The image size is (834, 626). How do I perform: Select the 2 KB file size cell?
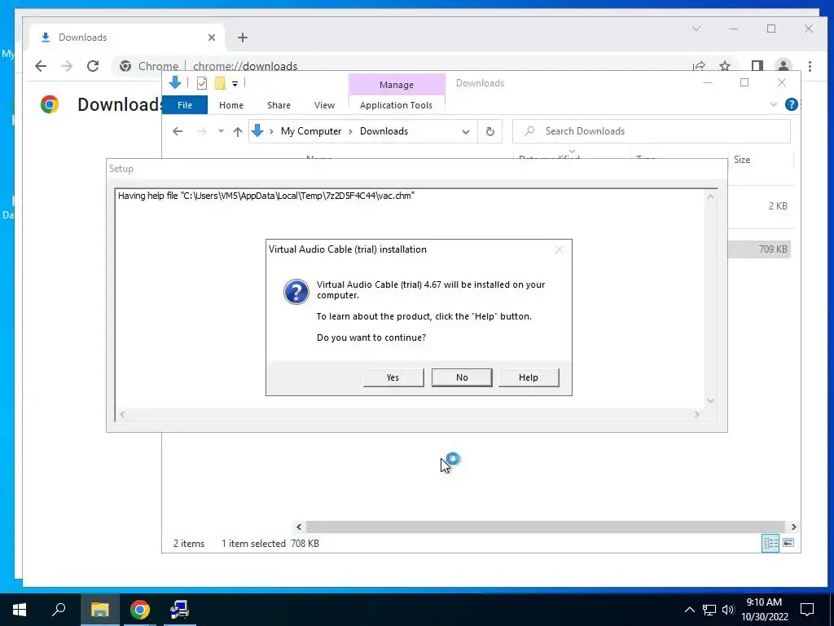(778, 206)
